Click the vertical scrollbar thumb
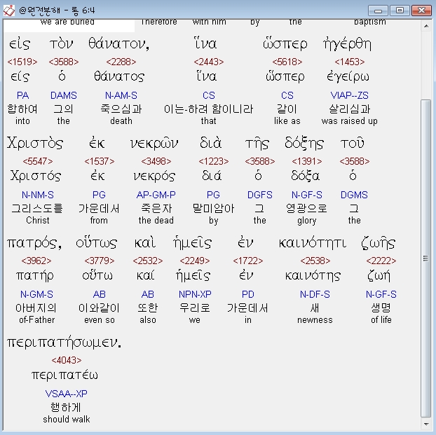This screenshot has height=435, width=436. point(426,258)
